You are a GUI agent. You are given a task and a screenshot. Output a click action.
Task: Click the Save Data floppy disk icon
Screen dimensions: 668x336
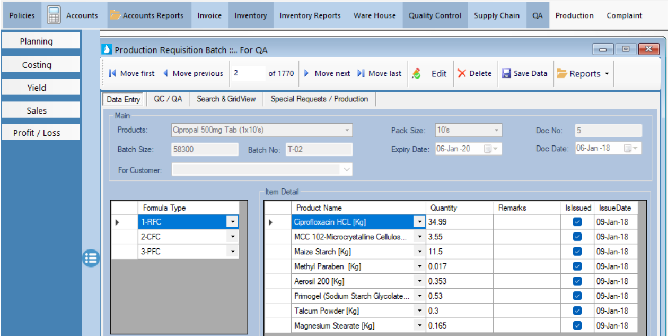(506, 74)
